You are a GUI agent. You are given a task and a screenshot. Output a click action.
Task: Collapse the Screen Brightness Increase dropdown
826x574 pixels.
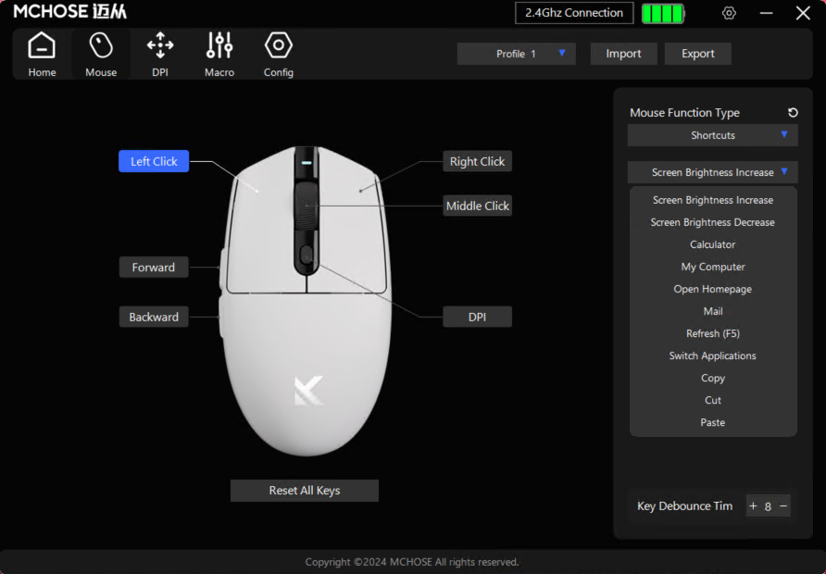pos(712,172)
